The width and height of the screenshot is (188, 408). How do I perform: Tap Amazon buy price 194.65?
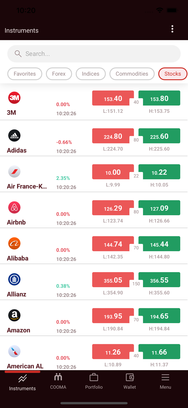coord(159,316)
